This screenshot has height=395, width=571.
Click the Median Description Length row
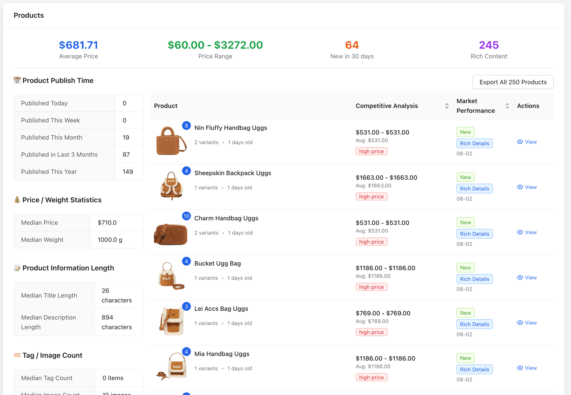point(79,322)
